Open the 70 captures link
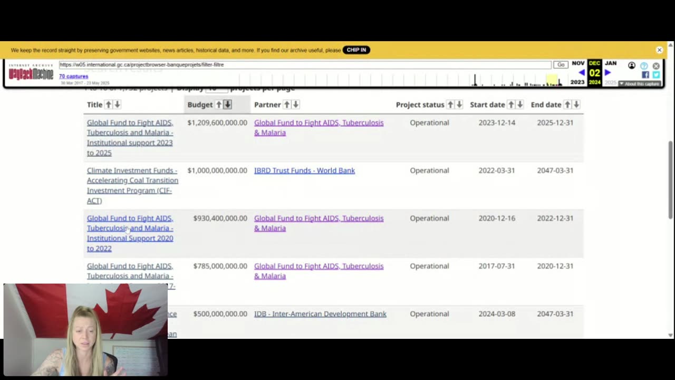 tap(73, 77)
